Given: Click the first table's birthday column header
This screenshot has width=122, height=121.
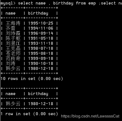Looking at the screenshot, I should (38, 13).
